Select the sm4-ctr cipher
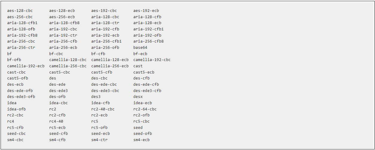This screenshot has width=375, height=150. coord(99,140)
